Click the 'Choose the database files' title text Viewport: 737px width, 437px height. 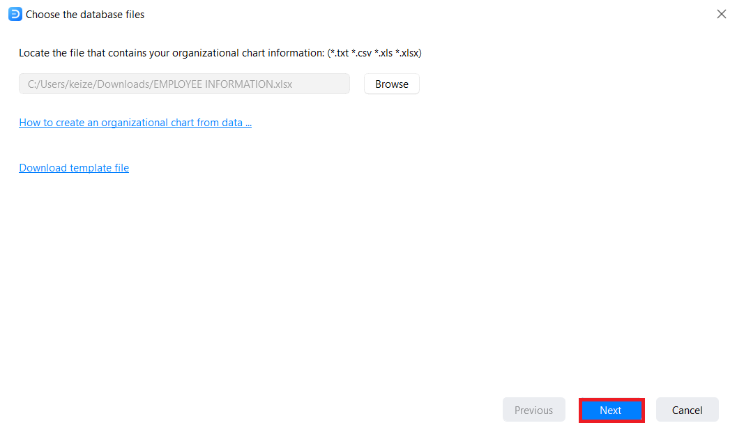(85, 15)
